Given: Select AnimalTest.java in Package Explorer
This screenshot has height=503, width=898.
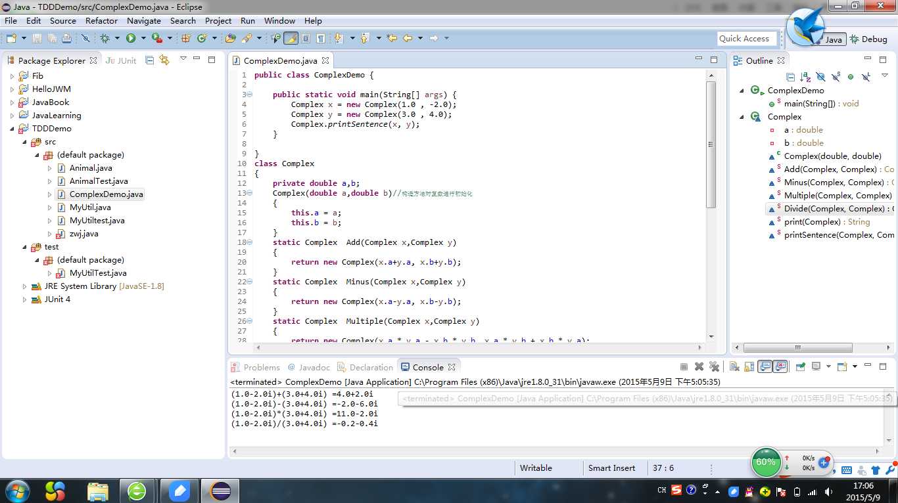Looking at the screenshot, I should [x=99, y=181].
